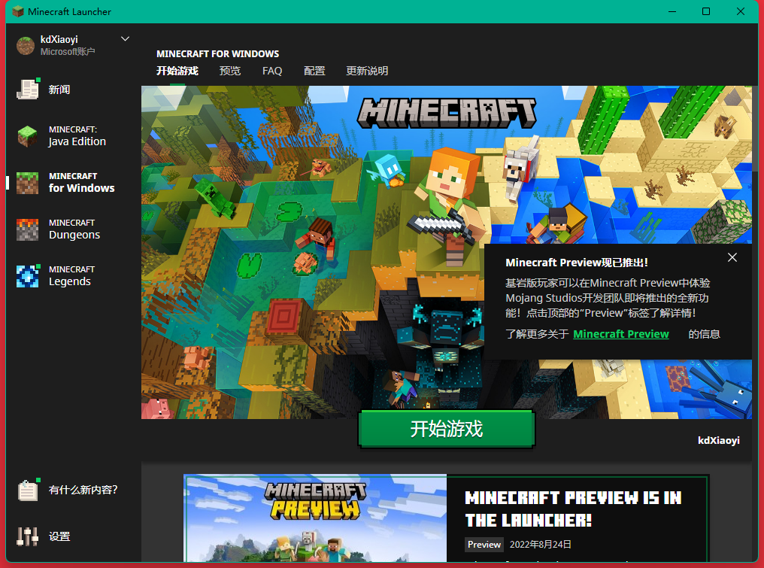Follow the Minecraft Preview green link
764x568 pixels.
pyautogui.click(x=620, y=334)
